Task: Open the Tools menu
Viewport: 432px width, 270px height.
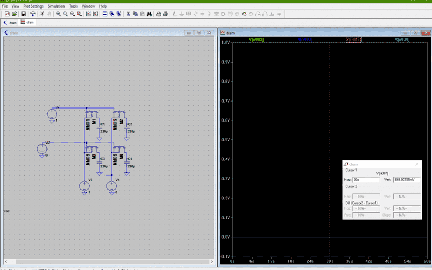Action: pos(73,6)
